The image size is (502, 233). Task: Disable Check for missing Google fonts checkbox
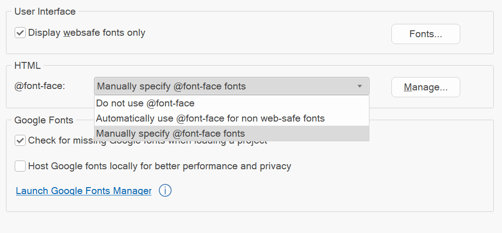tap(20, 141)
